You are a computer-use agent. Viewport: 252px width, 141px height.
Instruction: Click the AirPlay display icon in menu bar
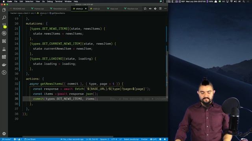[228, 2]
